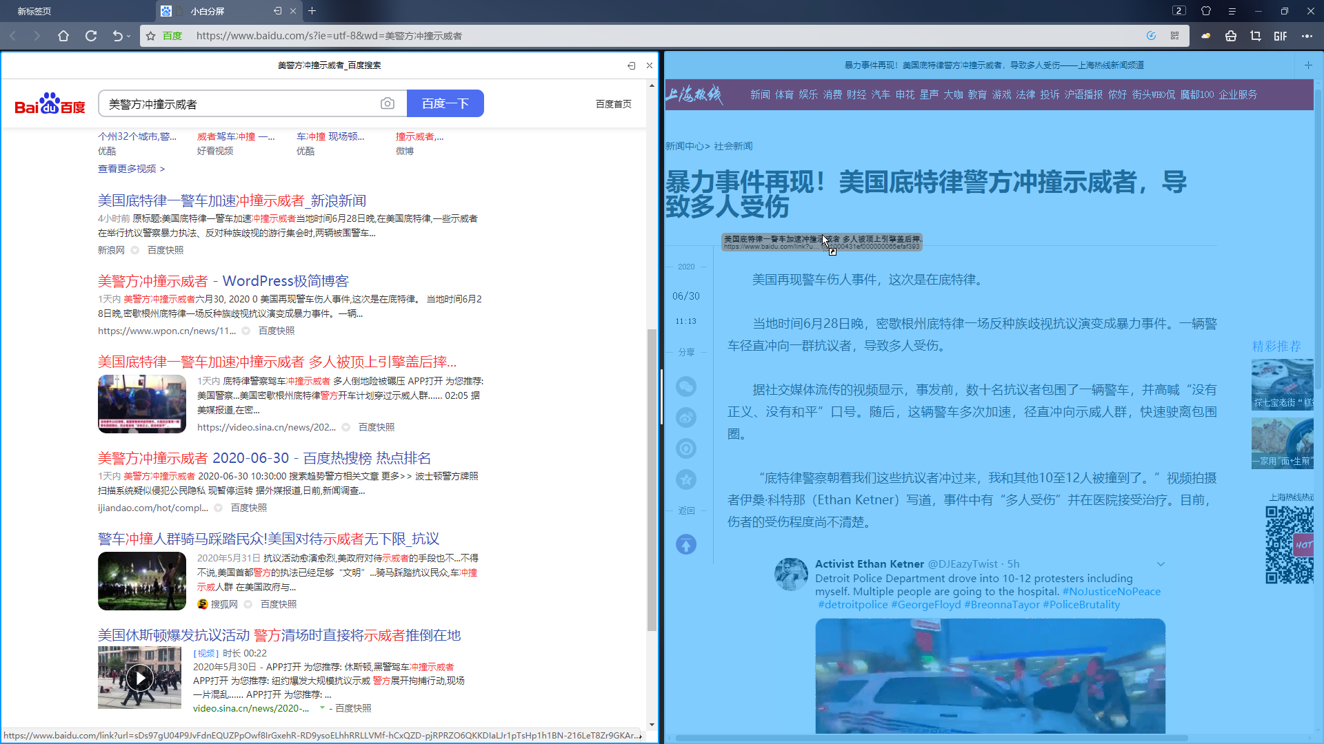
Task: Open Activist Ethan Ketner tweet avatar
Action: pos(791,575)
